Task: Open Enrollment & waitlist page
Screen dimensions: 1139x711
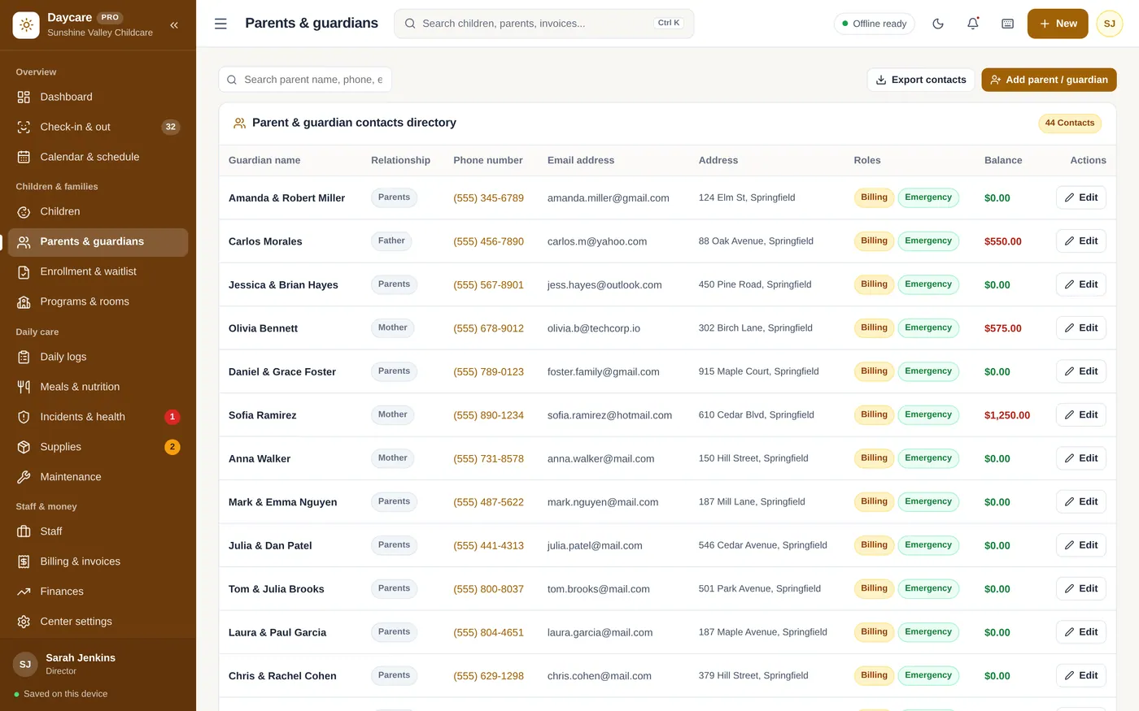Action: 98,271
